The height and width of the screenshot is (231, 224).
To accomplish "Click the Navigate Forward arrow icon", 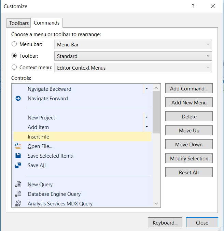I will click(18, 99).
